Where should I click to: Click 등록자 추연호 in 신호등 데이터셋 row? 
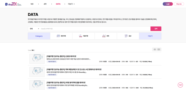(103, 61)
